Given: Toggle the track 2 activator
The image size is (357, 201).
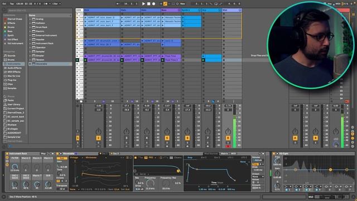Looking at the screenshot, I should 98,138.
